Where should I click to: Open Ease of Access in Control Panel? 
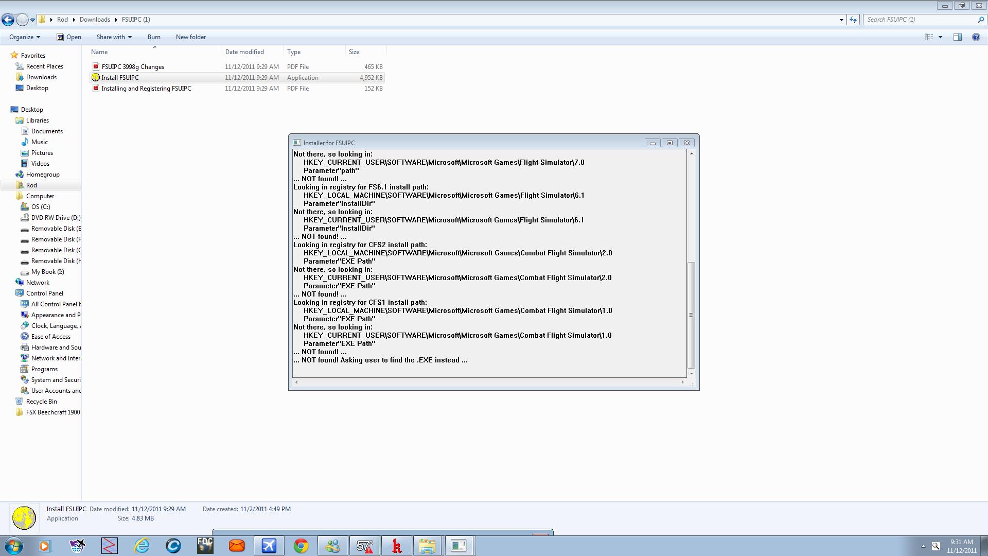pos(50,337)
